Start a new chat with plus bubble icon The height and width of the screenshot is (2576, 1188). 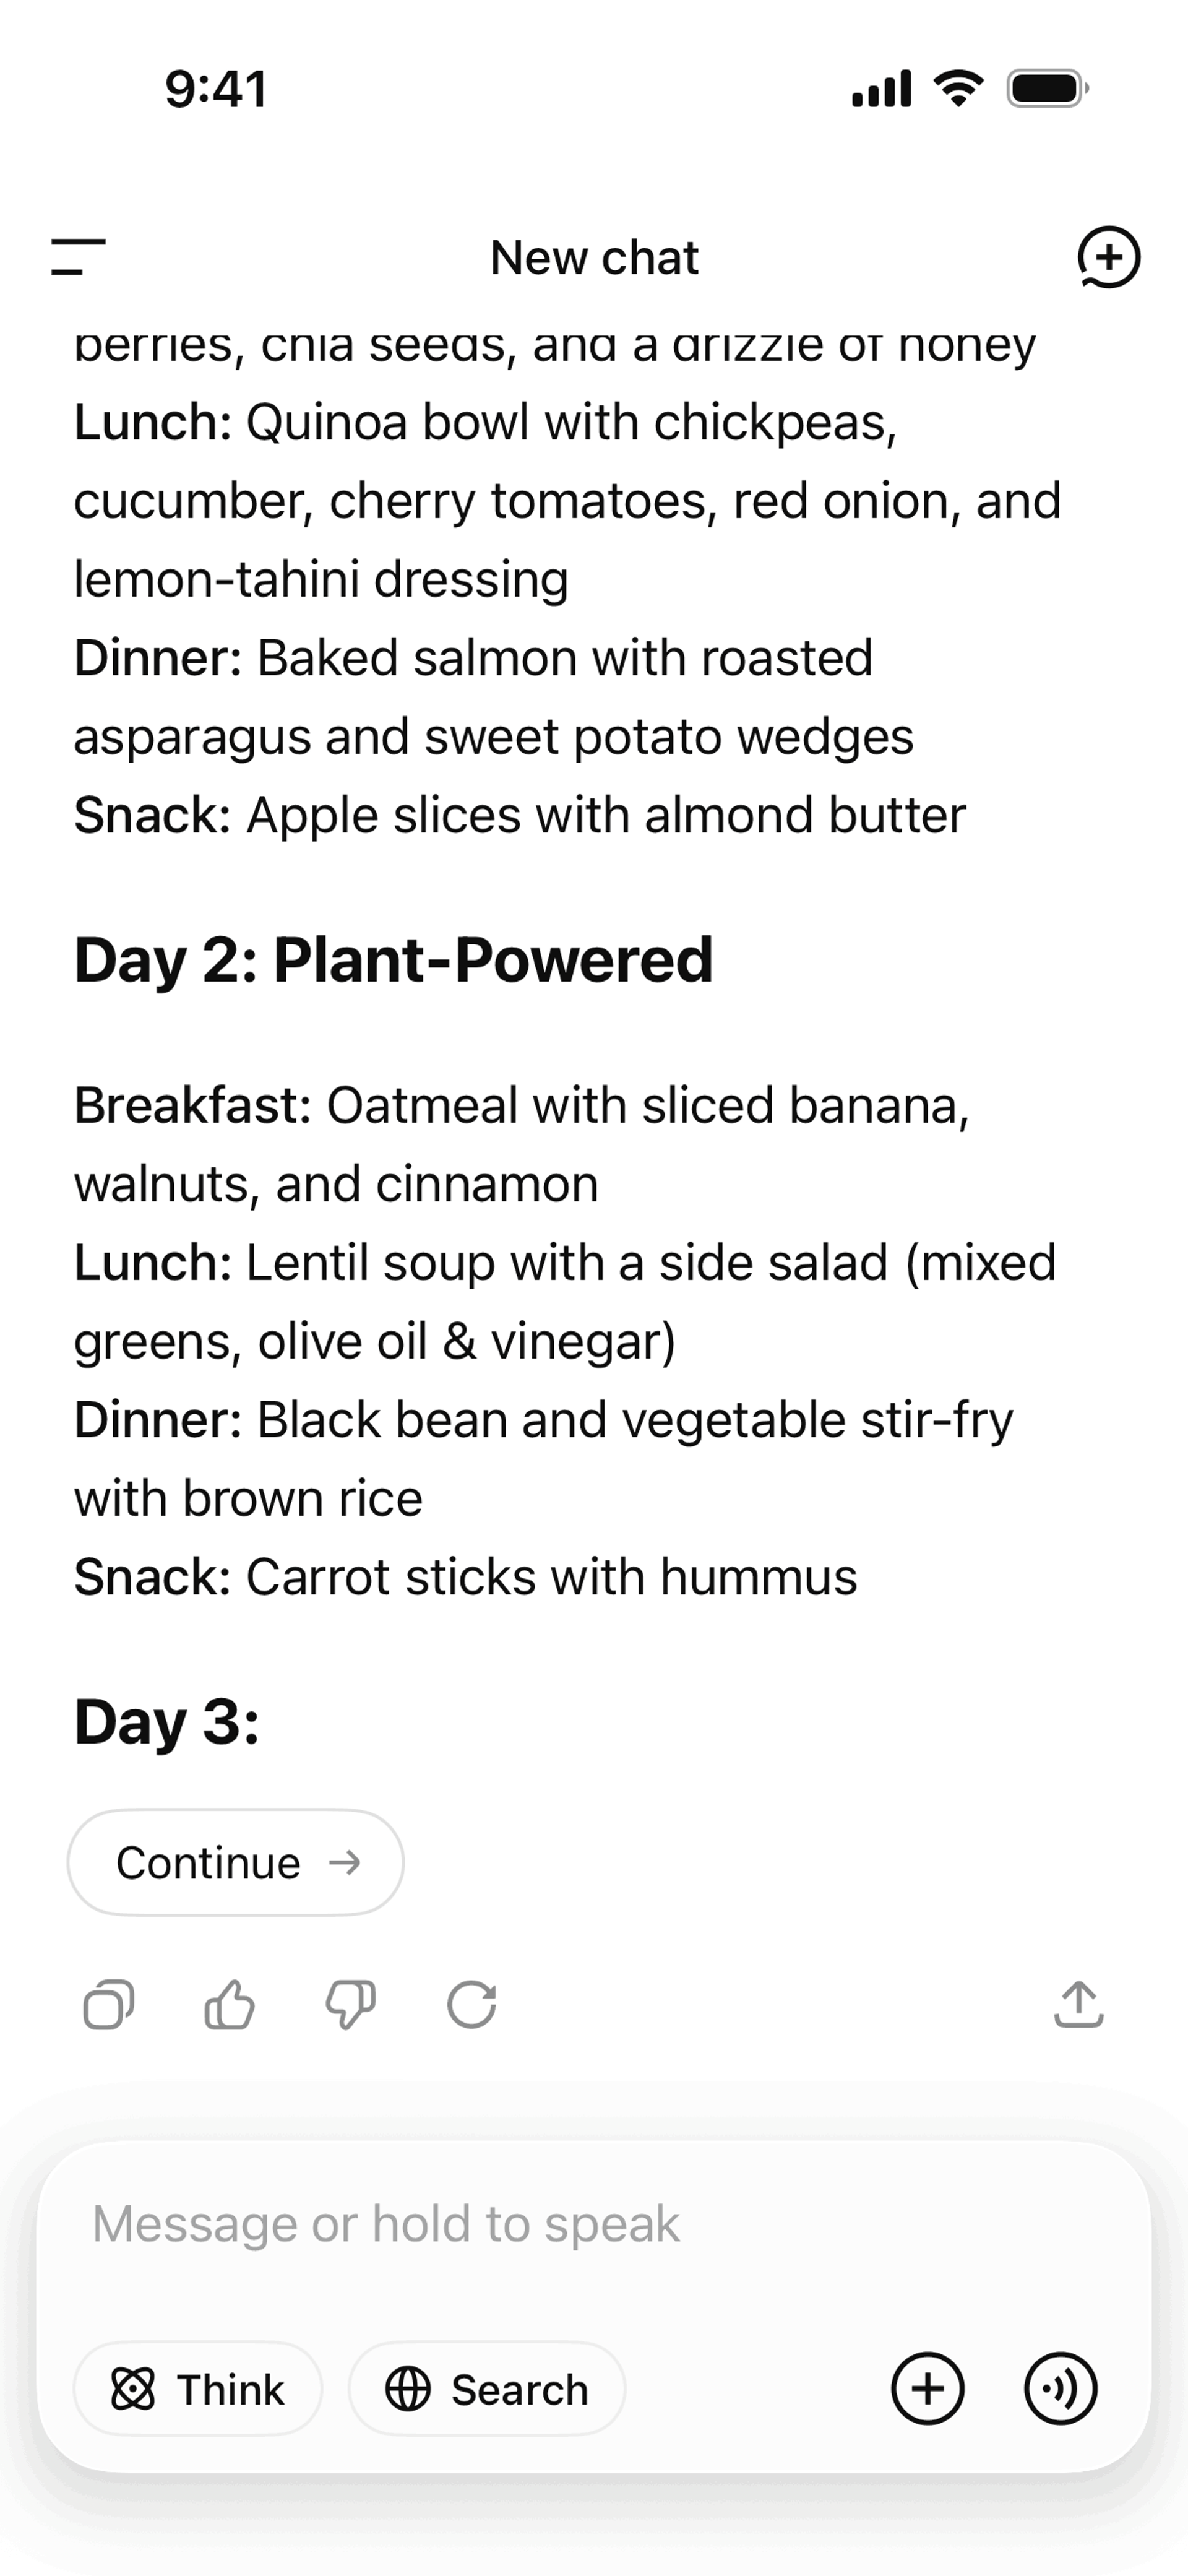coord(1108,257)
